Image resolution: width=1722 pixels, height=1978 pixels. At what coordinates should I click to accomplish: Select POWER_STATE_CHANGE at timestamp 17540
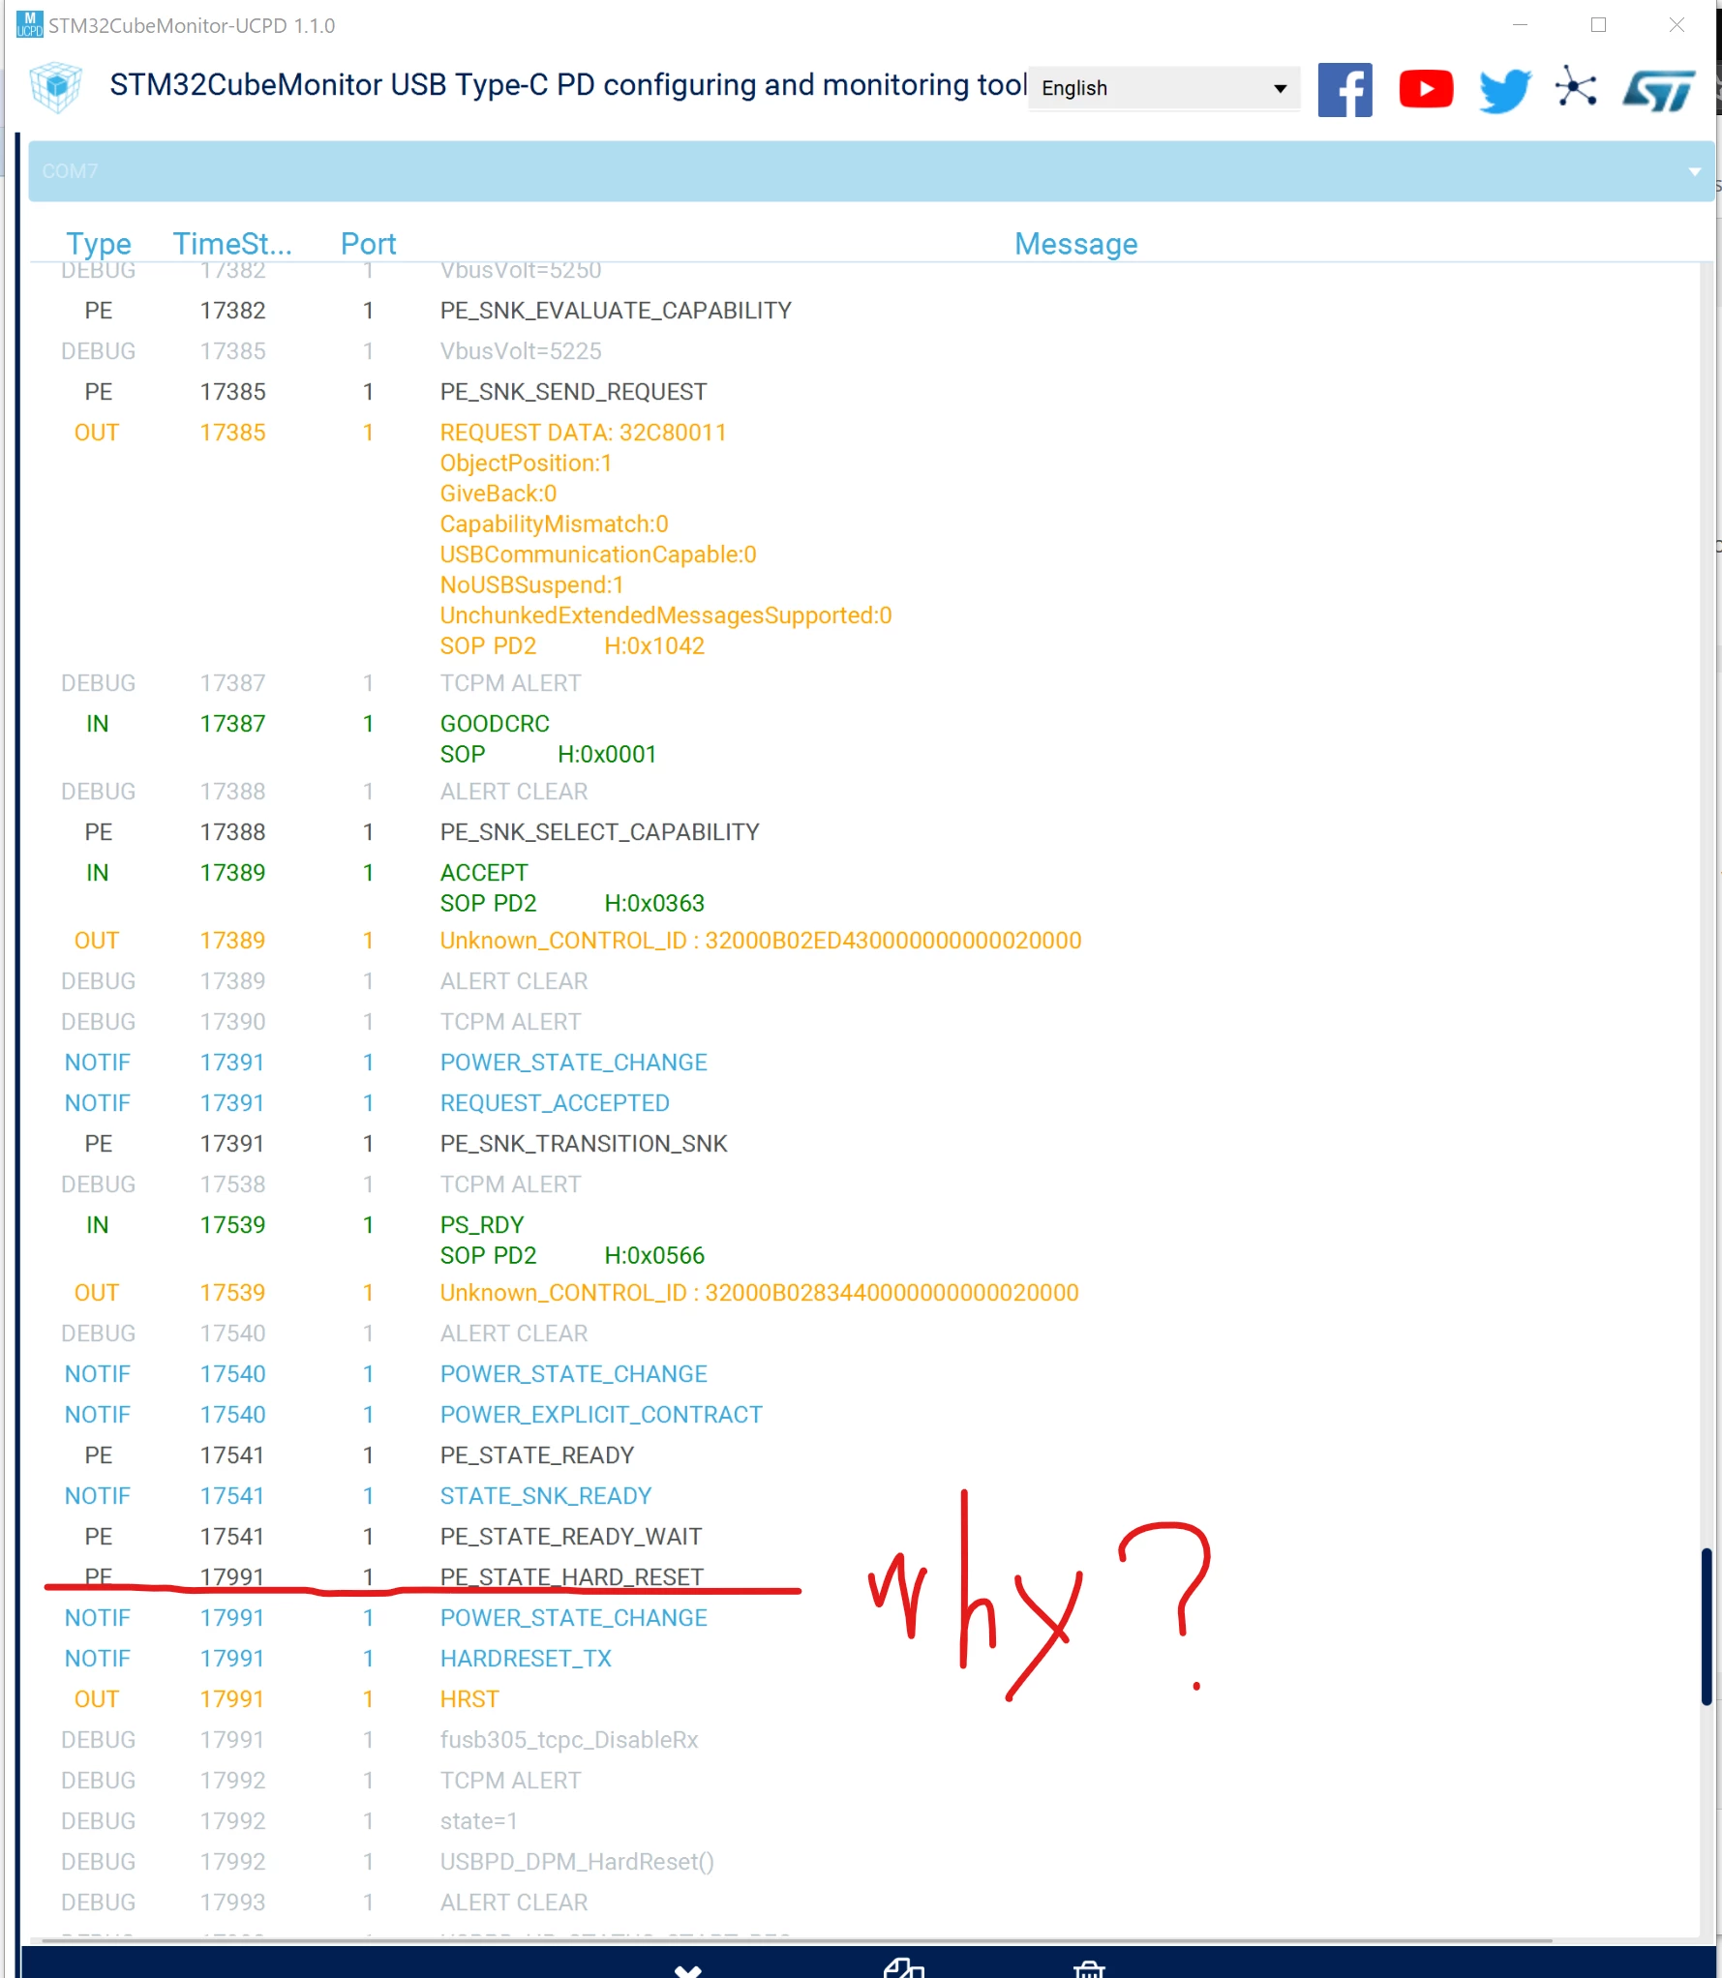coord(573,1374)
